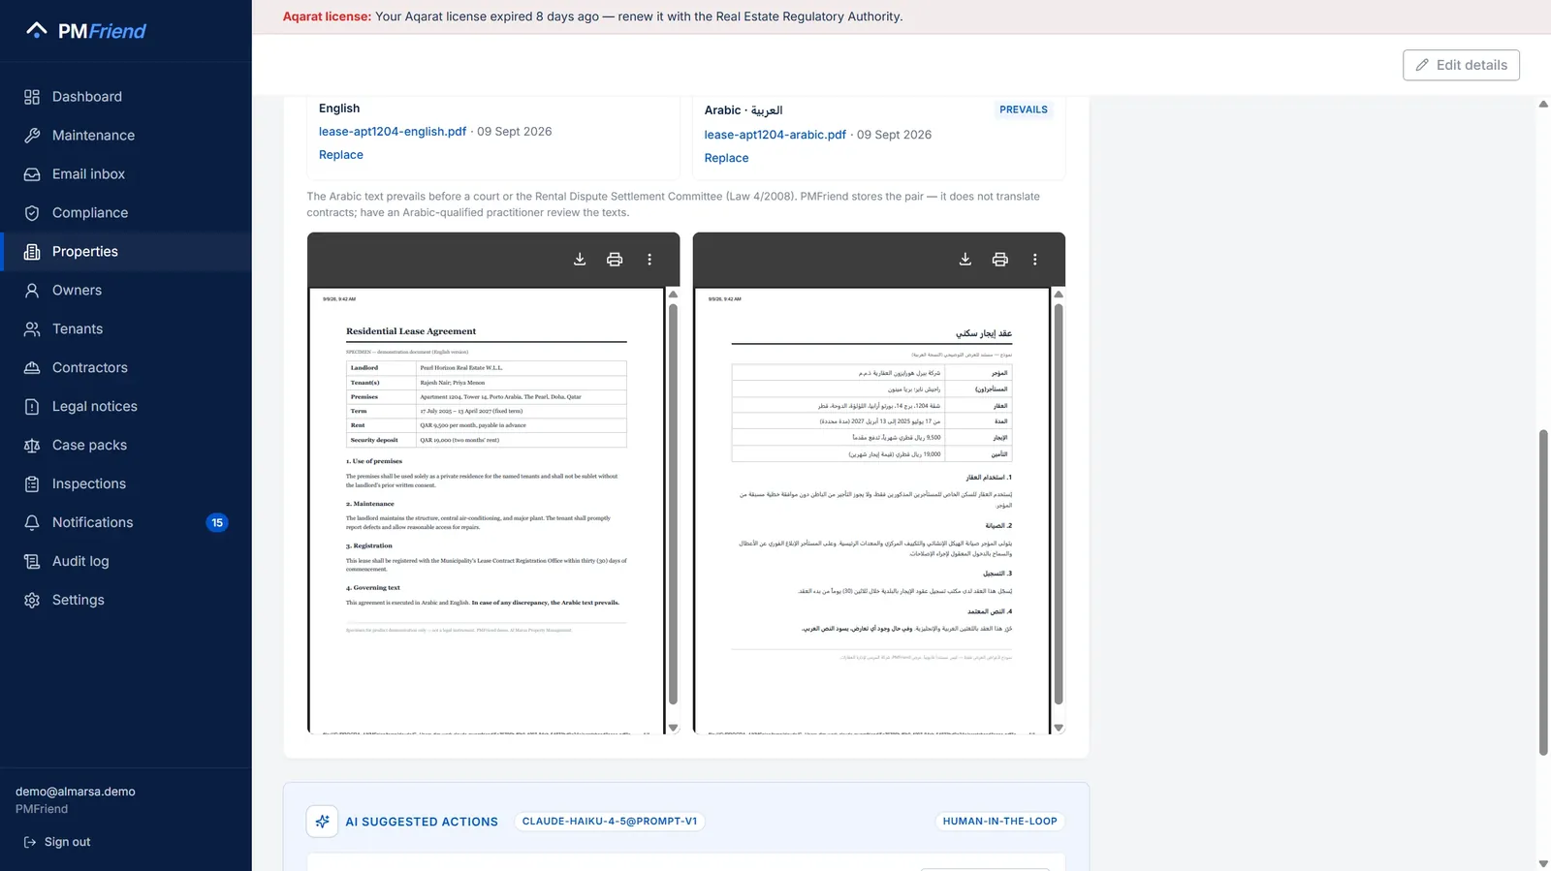This screenshot has width=1551, height=871.
Task: Click the CLAUDE-HAIKU-4-5@PROMPT-V1 tag
Action: point(610,822)
